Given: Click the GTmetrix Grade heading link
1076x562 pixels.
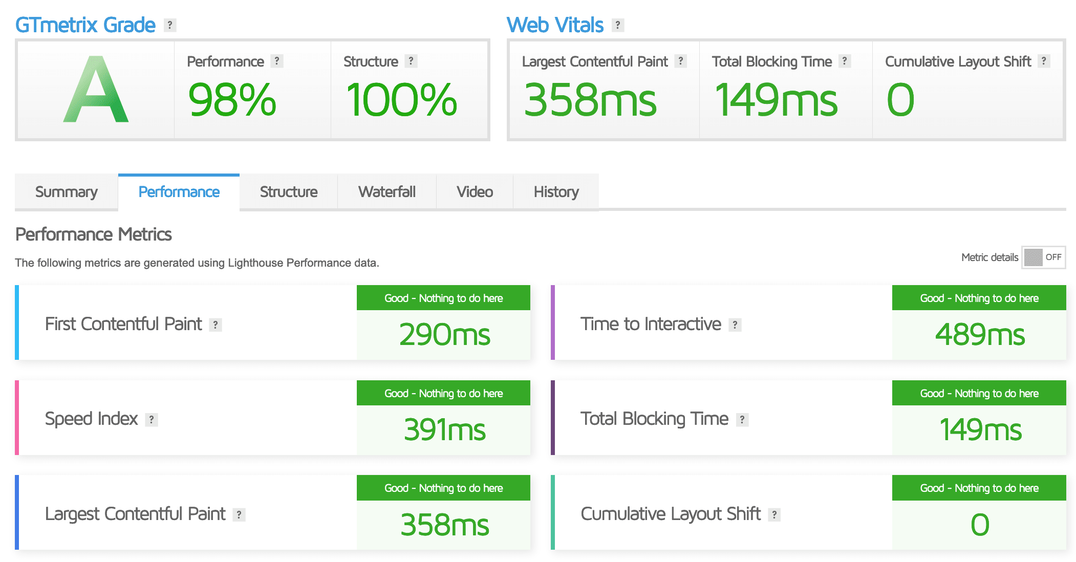Looking at the screenshot, I should coord(85,25).
